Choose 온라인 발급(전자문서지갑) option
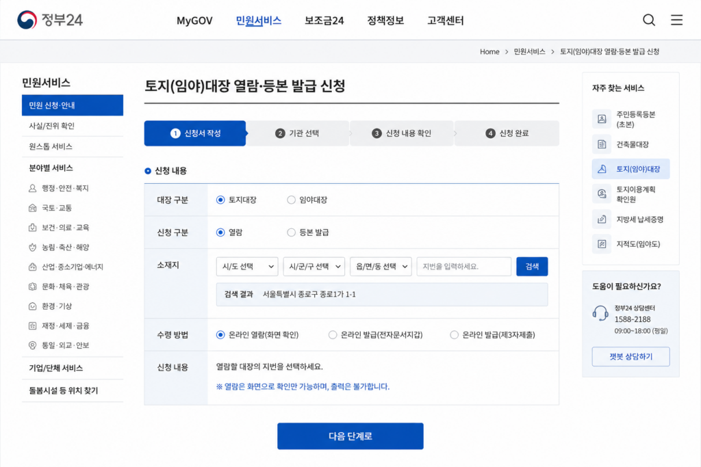This screenshot has height=467, width=701. 333,335
